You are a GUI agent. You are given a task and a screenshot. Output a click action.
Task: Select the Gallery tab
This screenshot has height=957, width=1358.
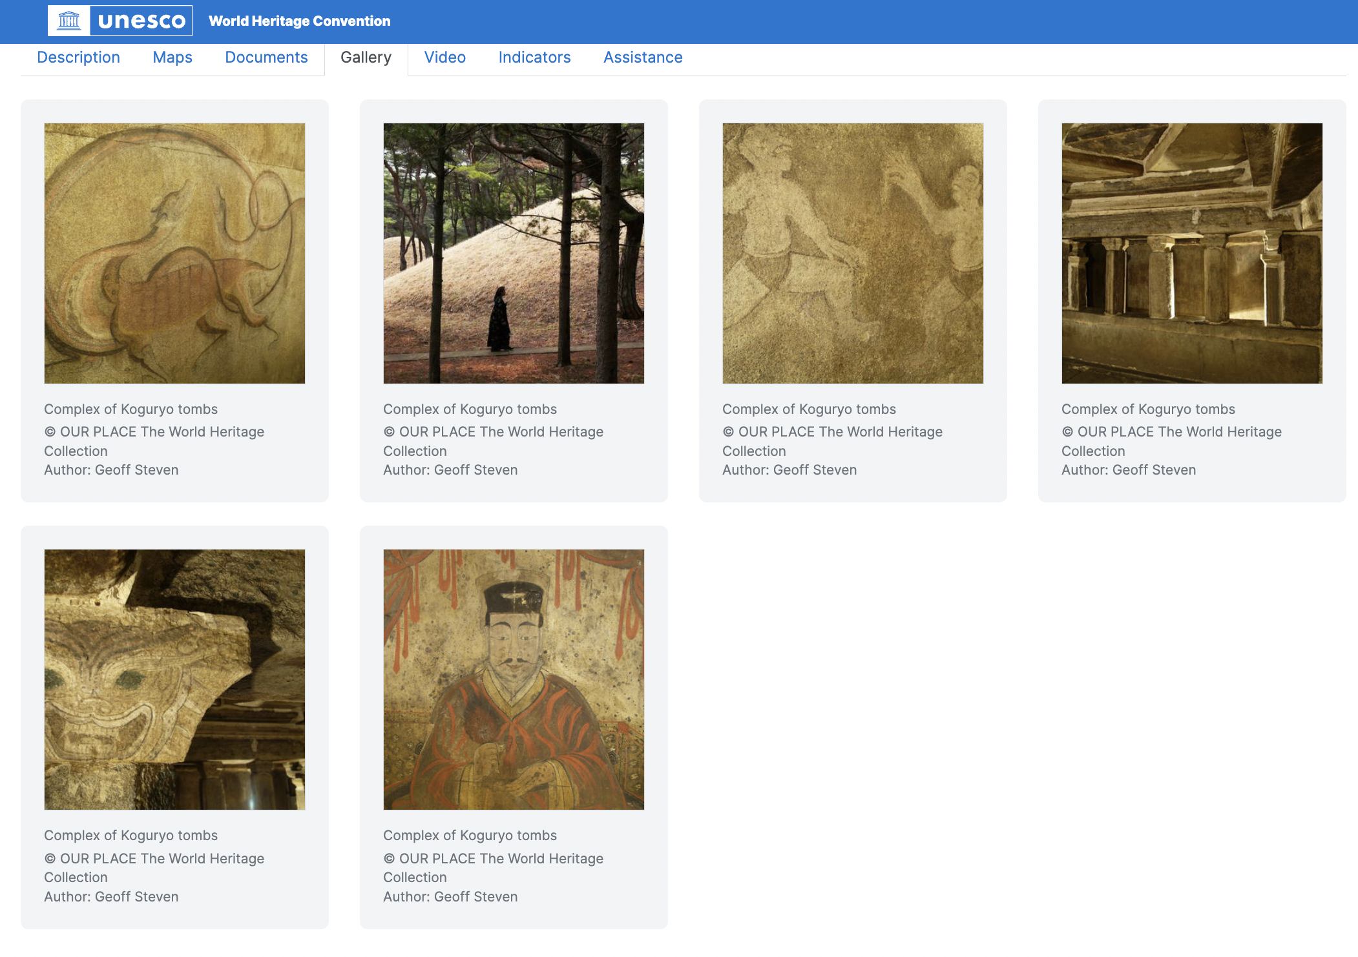coord(366,57)
